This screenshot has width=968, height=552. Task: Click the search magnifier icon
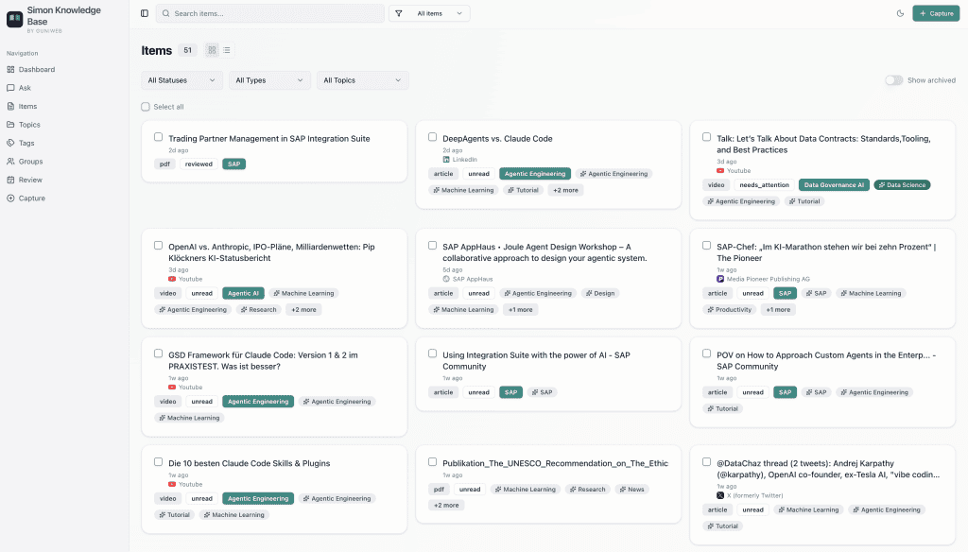[x=166, y=13]
